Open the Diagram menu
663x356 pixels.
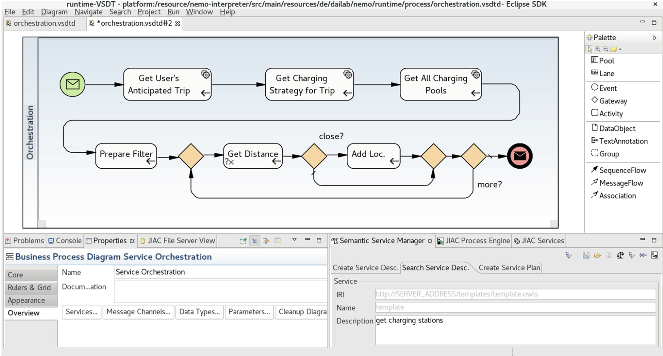54,12
